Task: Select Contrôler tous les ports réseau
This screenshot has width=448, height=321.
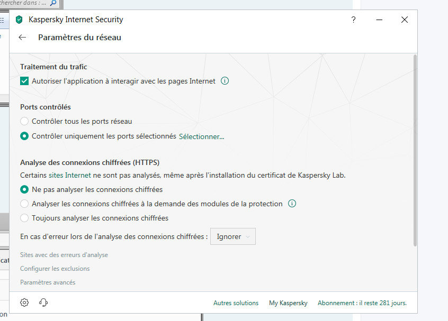Action: [x=24, y=122]
